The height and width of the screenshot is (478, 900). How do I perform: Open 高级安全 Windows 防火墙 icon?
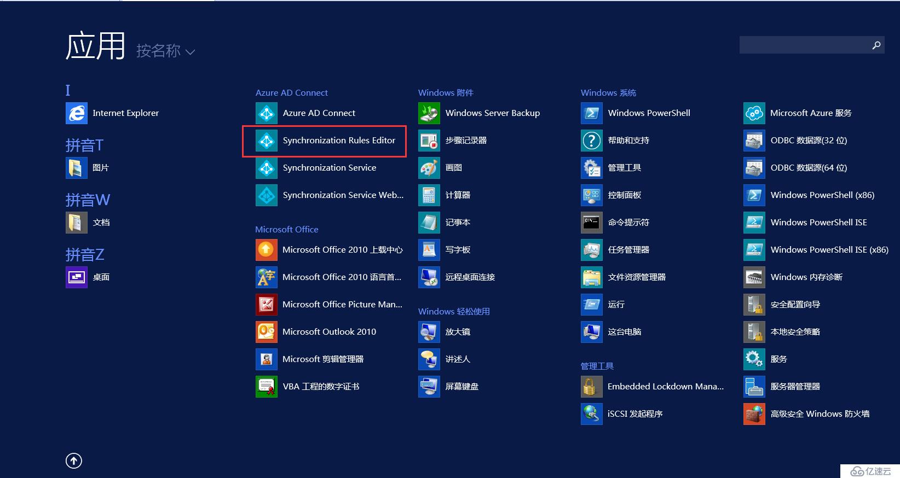click(754, 414)
